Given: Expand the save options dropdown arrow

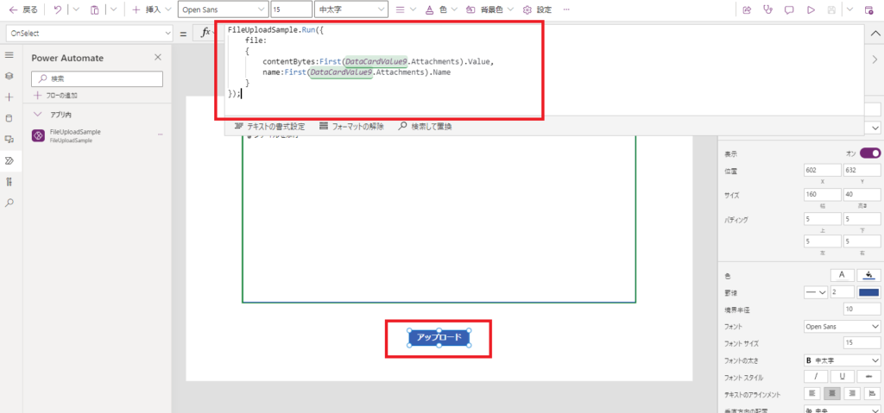Looking at the screenshot, I should [x=849, y=9].
